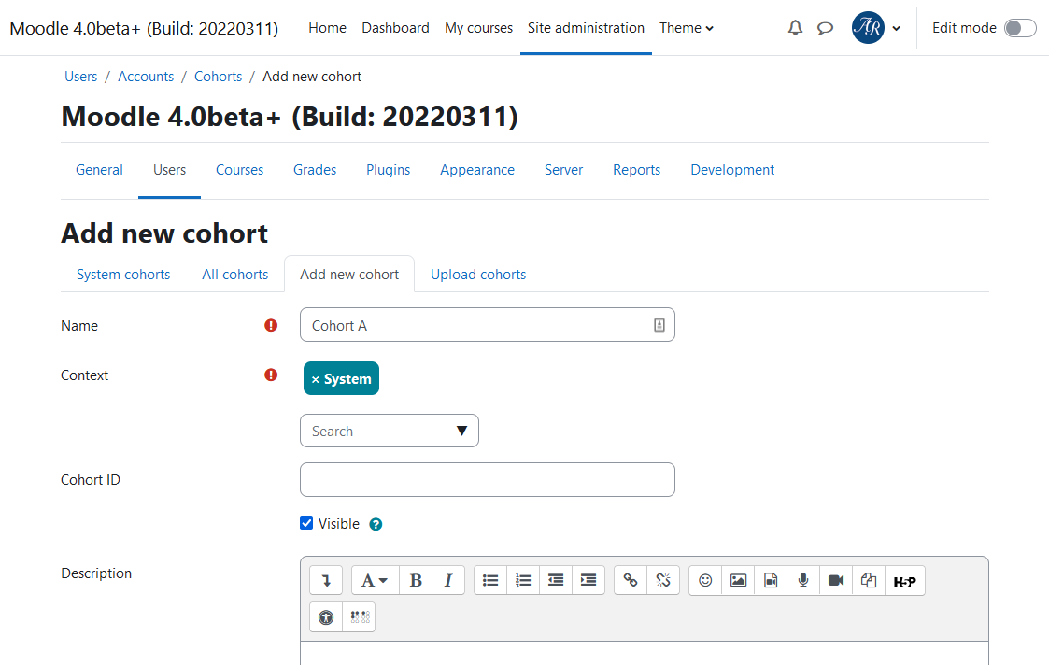Click inside the description text area
Image resolution: width=1049 pixels, height=665 pixels.
[645, 654]
